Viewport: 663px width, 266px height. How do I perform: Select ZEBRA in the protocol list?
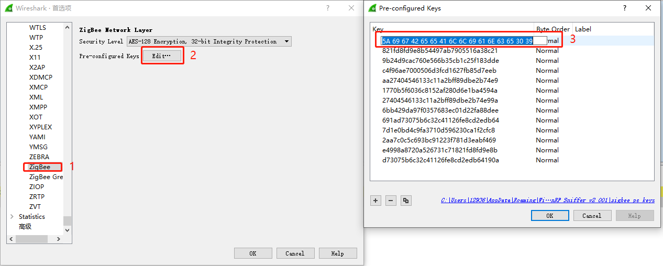coord(39,157)
